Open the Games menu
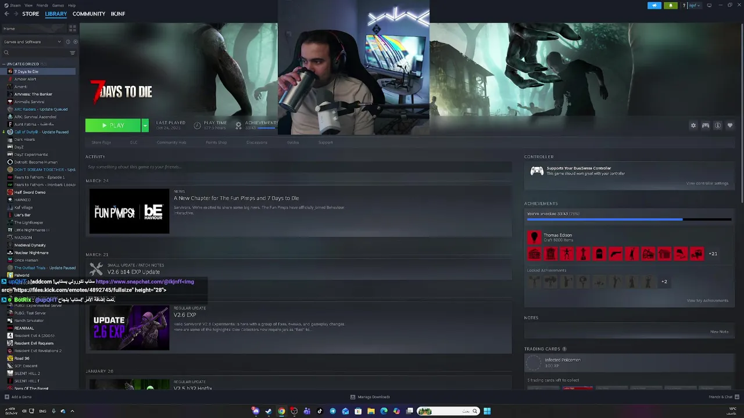Screen dimensions: 744x418 (58, 5)
